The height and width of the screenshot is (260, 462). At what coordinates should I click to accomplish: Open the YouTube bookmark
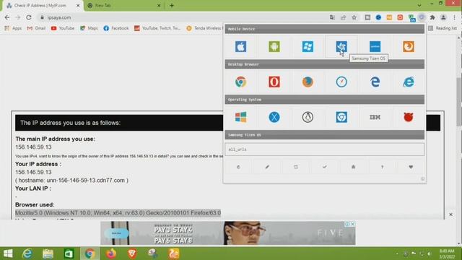coord(63,28)
